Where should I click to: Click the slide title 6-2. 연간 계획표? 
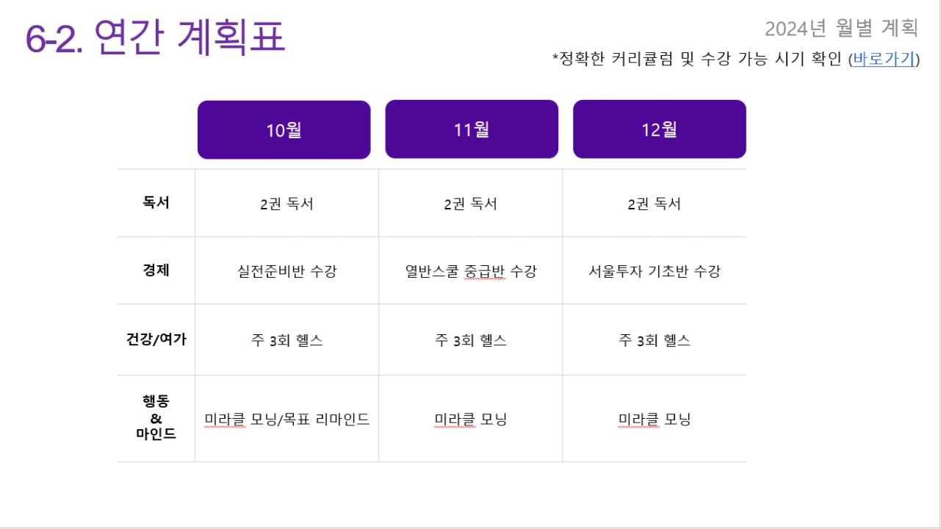pos(155,37)
